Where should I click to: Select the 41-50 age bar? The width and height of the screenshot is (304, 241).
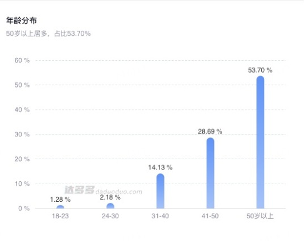[211, 173]
